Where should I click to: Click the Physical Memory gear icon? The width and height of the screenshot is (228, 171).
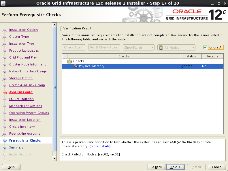[x=75, y=66]
